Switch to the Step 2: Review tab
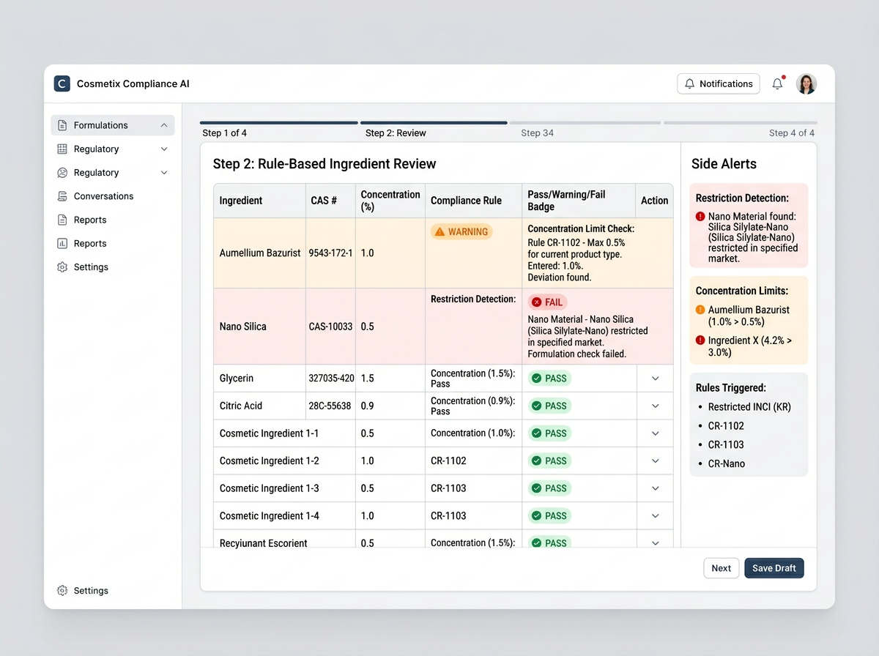This screenshot has height=656, width=879. coord(396,133)
